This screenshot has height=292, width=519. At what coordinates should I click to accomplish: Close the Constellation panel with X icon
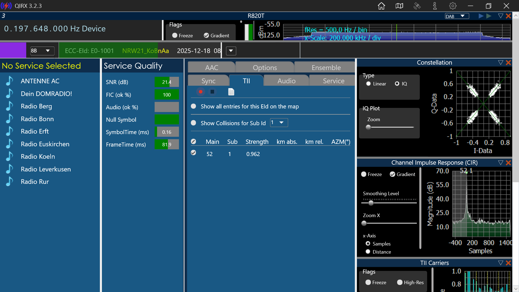click(x=508, y=63)
